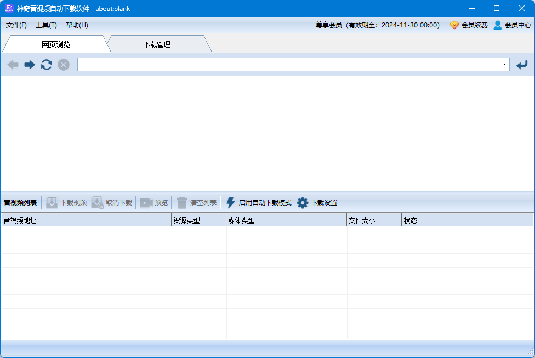Click the 预览 preview camera icon
The height and width of the screenshot is (358, 535).
point(146,202)
